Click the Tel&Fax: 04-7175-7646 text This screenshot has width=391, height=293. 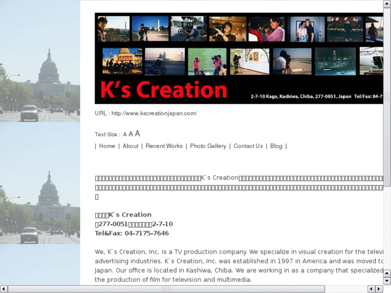[x=132, y=233]
